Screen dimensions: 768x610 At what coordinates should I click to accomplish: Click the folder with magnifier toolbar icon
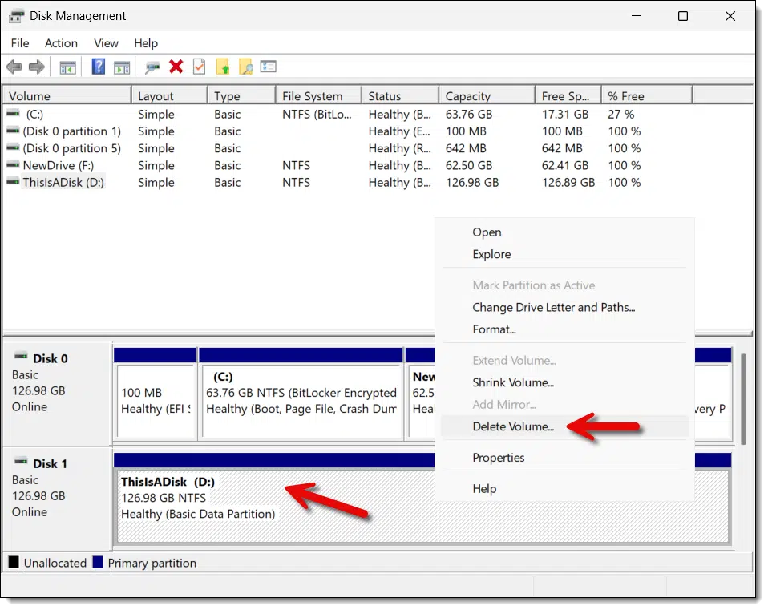246,66
